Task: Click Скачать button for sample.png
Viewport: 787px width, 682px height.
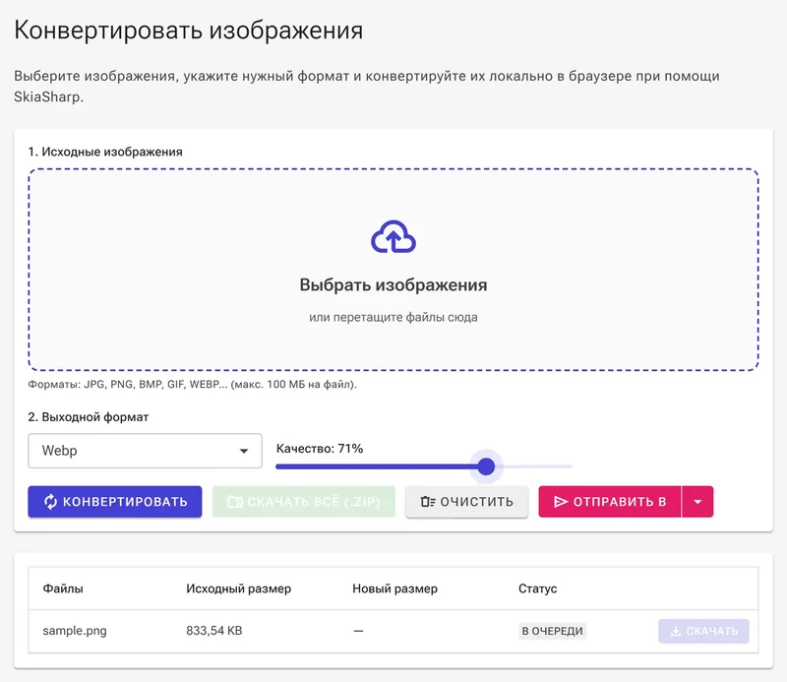Action: (703, 631)
